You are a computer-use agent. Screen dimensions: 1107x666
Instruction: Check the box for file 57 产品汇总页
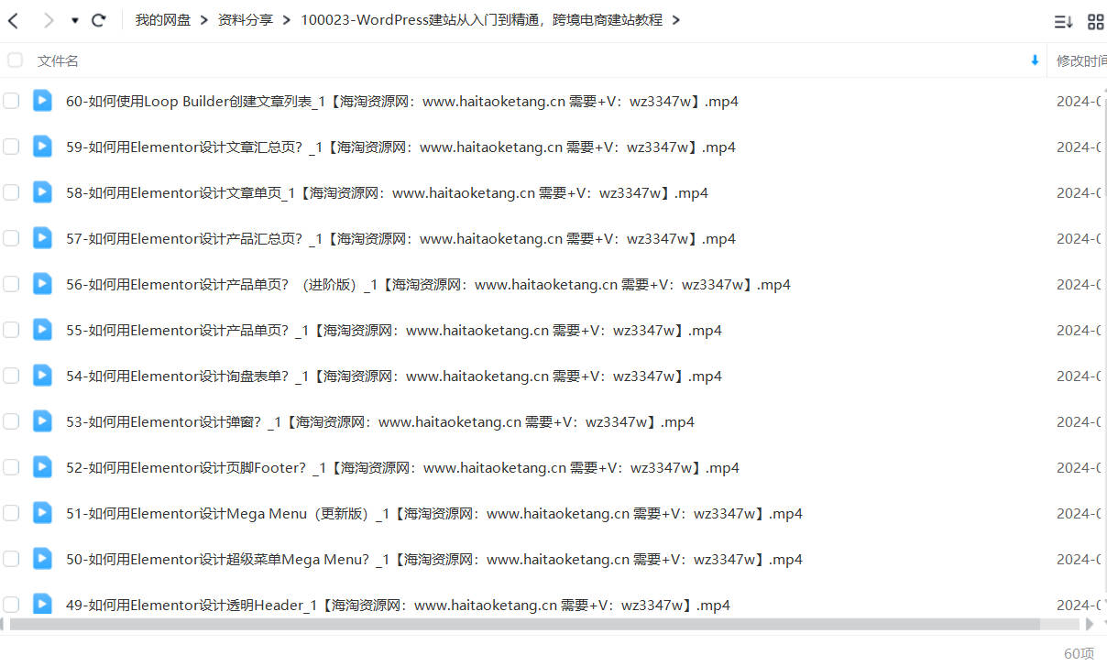[x=11, y=238]
